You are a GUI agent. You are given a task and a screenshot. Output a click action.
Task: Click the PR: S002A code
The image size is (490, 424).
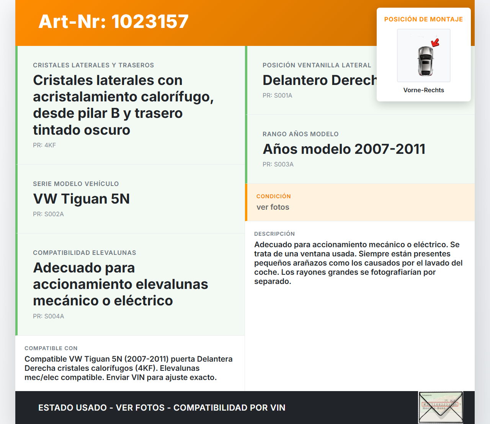coord(48,214)
